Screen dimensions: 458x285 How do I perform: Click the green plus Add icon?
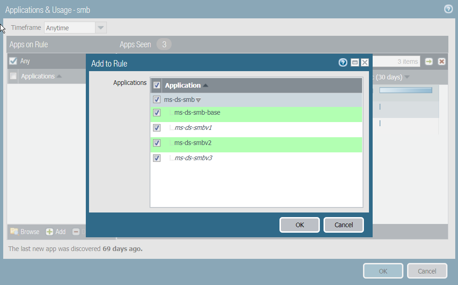click(x=50, y=232)
